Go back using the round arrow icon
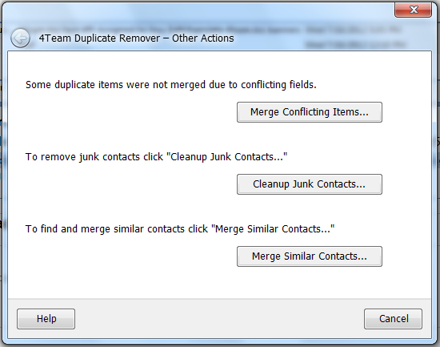This screenshot has width=440, height=347. [x=20, y=38]
